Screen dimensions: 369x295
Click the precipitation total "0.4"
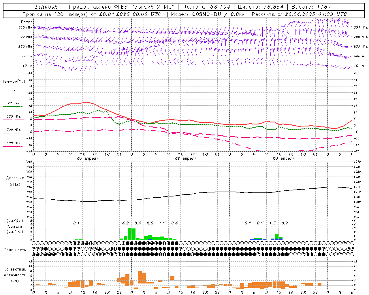pyautogui.click(x=174, y=223)
